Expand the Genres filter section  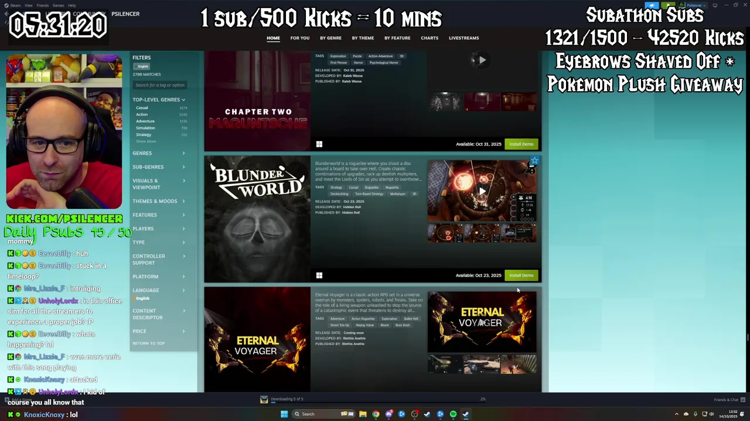[x=159, y=153]
